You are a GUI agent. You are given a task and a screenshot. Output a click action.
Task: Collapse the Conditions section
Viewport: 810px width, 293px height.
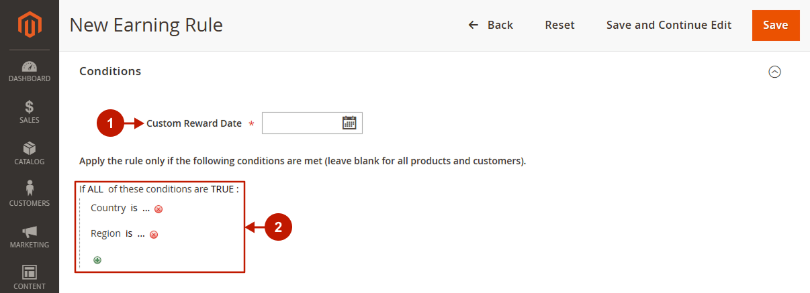pos(774,72)
